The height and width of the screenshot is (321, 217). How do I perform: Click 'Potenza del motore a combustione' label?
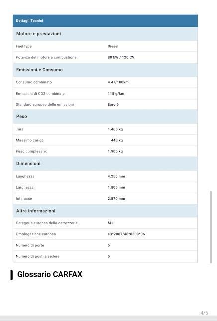point(46,57)
